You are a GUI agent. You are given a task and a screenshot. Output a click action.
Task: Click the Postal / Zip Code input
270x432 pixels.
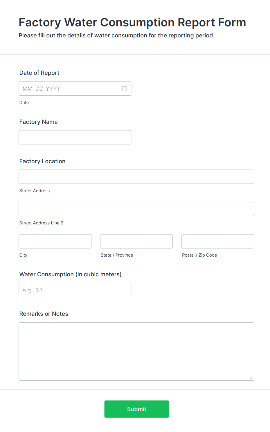pyautogui.click(x=217, y=241)
